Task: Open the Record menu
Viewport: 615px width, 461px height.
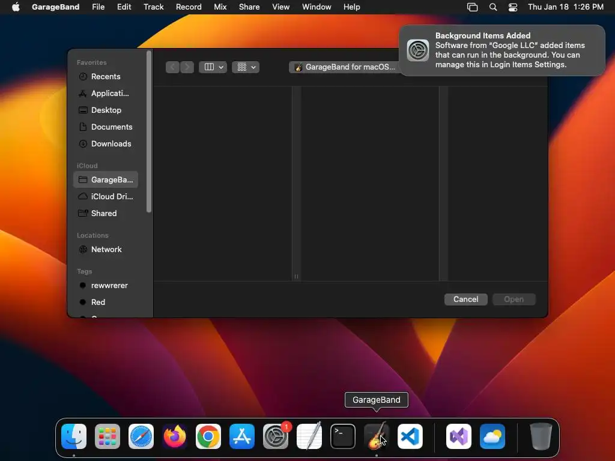Action: (x=189, y=7)
